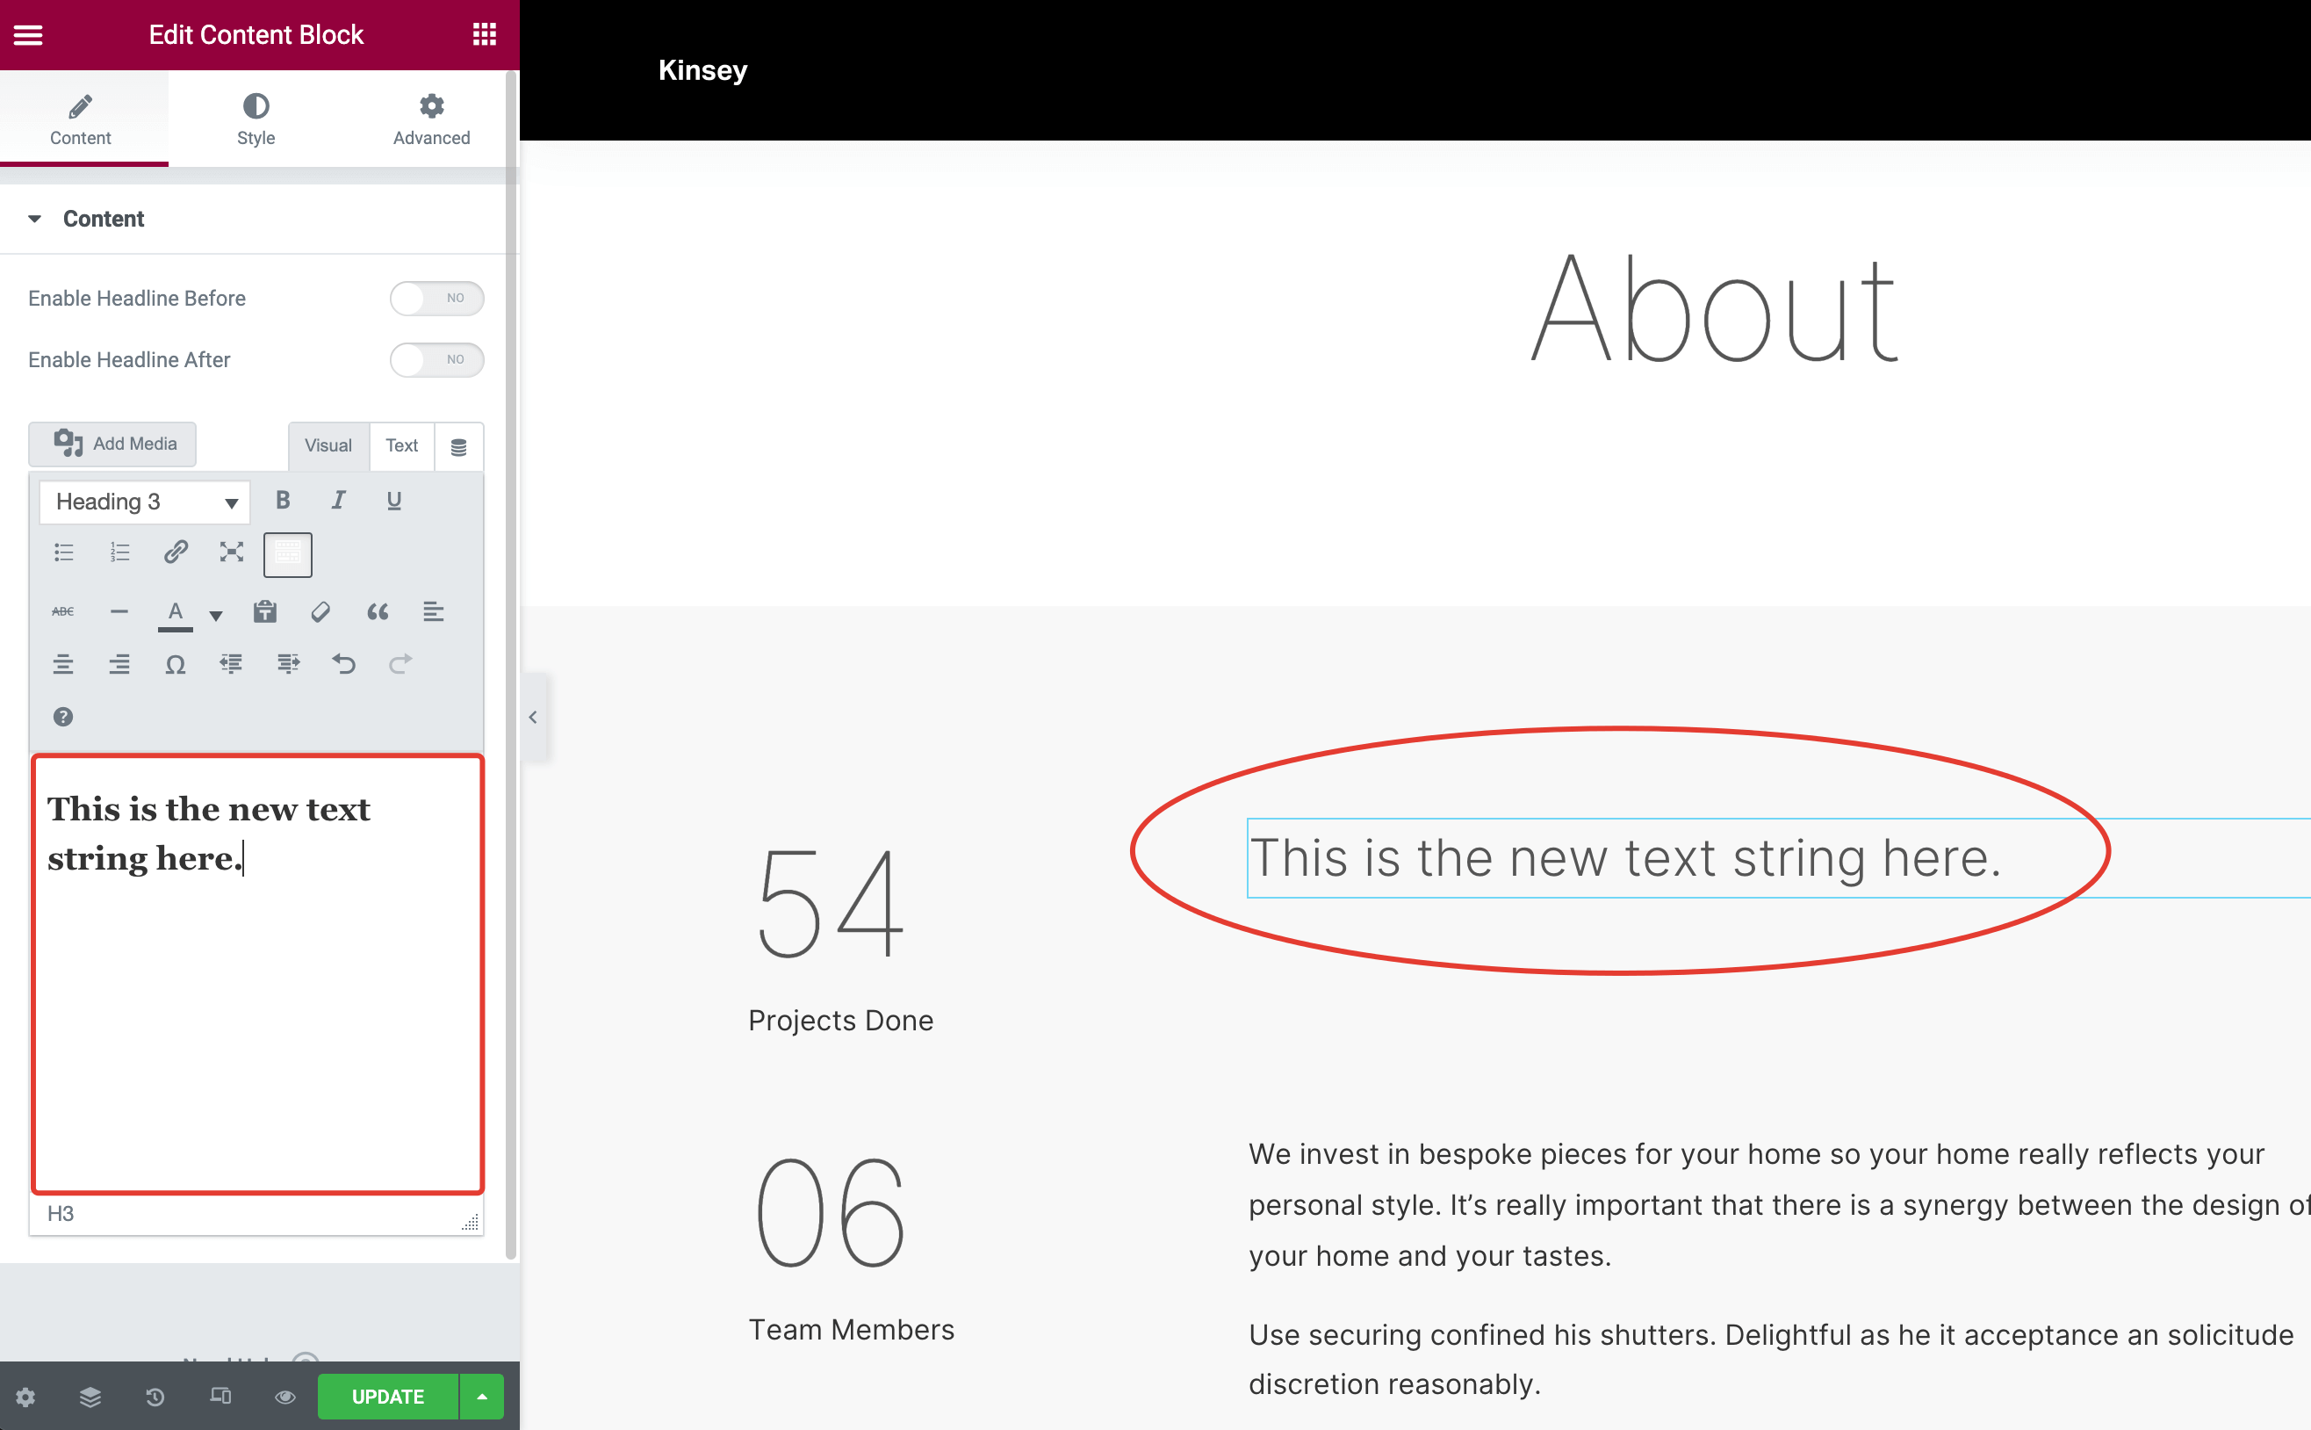Insert special character omega icon

coord(175,664)
